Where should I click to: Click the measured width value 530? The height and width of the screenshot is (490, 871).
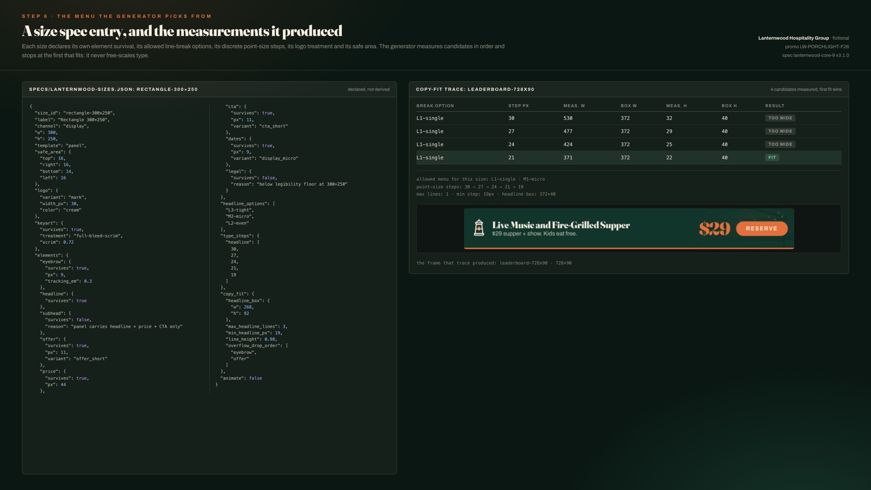(568, 118)
